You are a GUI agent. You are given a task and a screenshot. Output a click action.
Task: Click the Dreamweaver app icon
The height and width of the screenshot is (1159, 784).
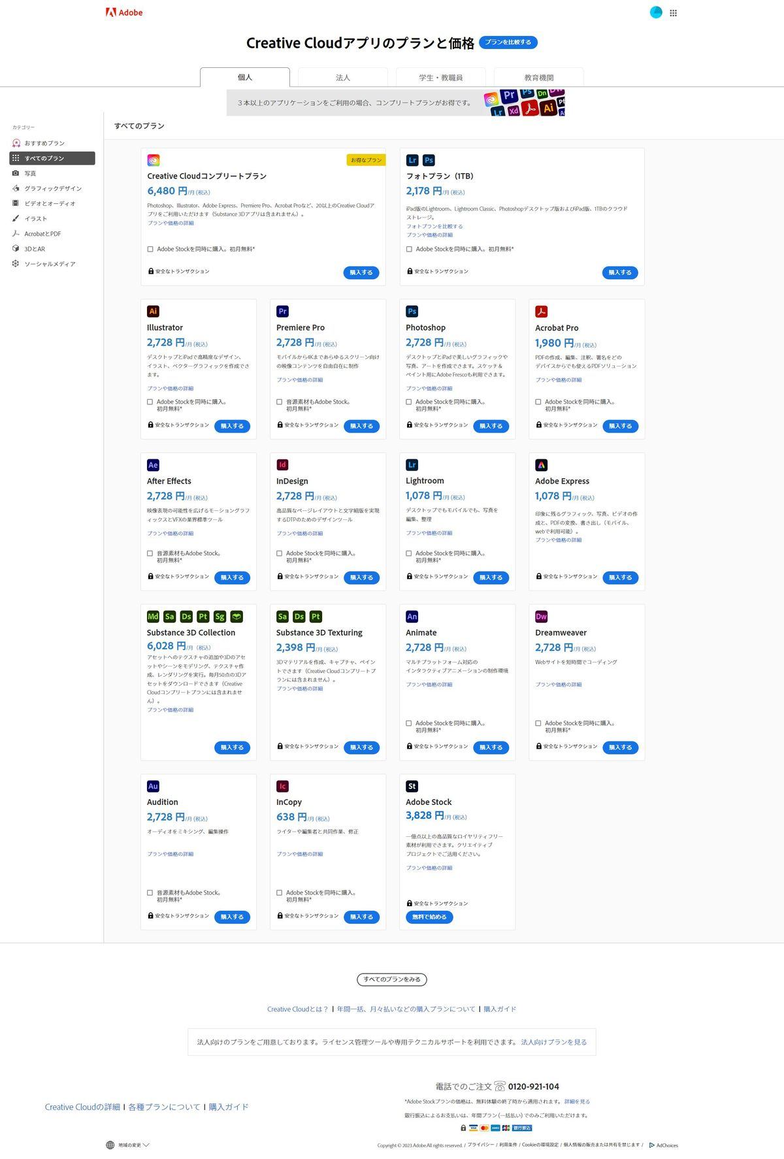[x=541, y=617]
